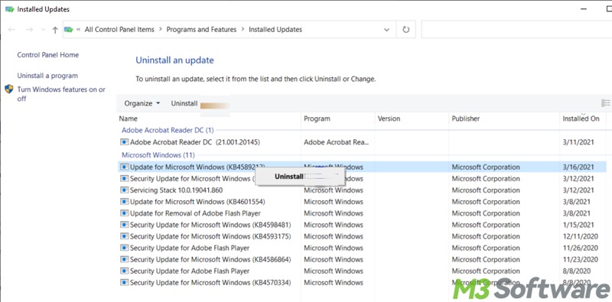The image size is (612, 302).
Task: Click the Back navigation arrow
Action: tap(11, 30)
